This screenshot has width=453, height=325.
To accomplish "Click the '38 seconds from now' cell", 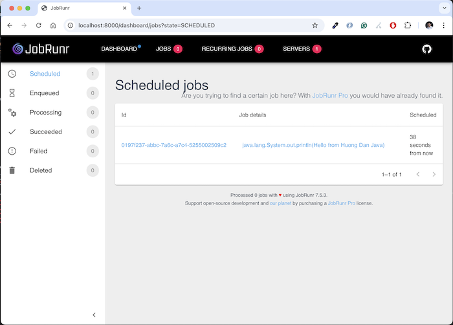I will click(422, 145).
